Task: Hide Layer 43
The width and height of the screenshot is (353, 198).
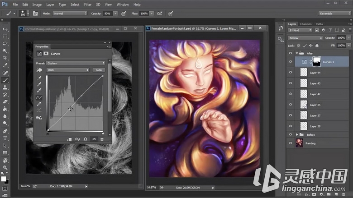Action: click(291, 83)
